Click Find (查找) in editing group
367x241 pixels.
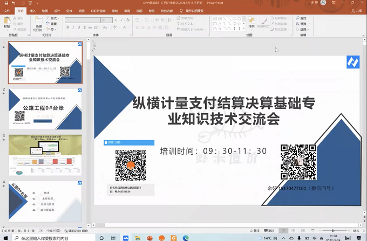point(301,18)
